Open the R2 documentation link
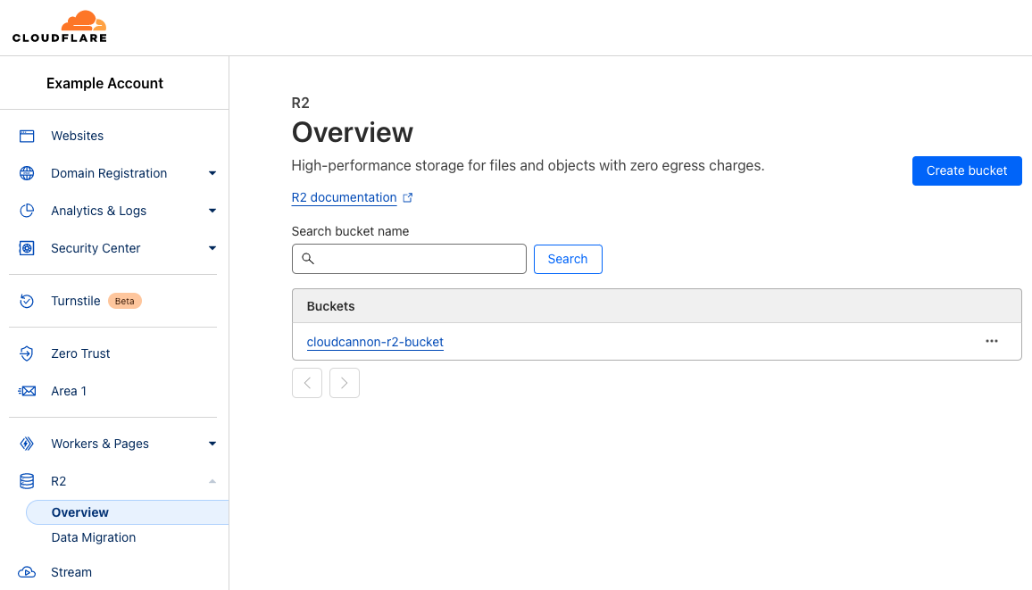 pyautogui.click(x=345, y=197)
